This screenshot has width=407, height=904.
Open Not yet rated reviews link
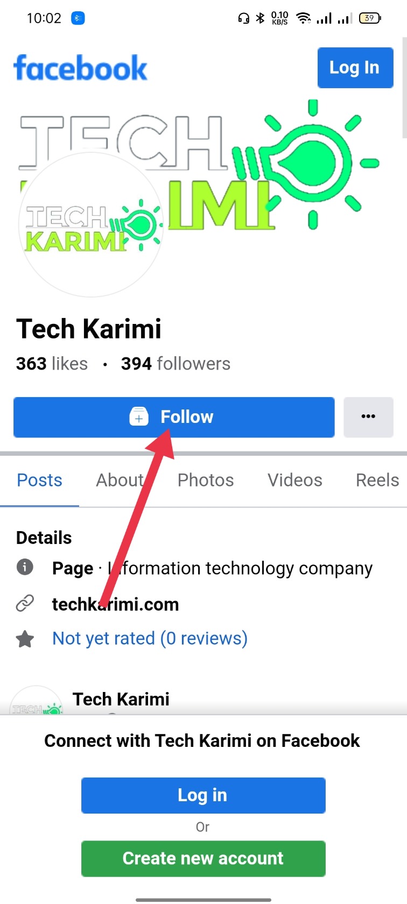pyautogui.click(x=150, y=639)
